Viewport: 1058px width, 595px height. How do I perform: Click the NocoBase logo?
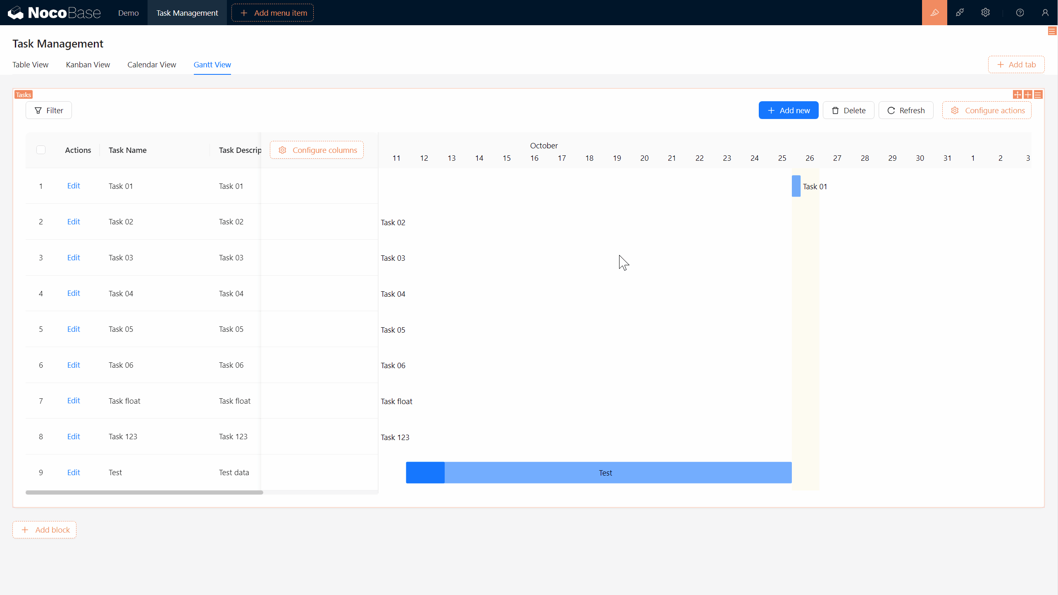[x=54, y=13]
